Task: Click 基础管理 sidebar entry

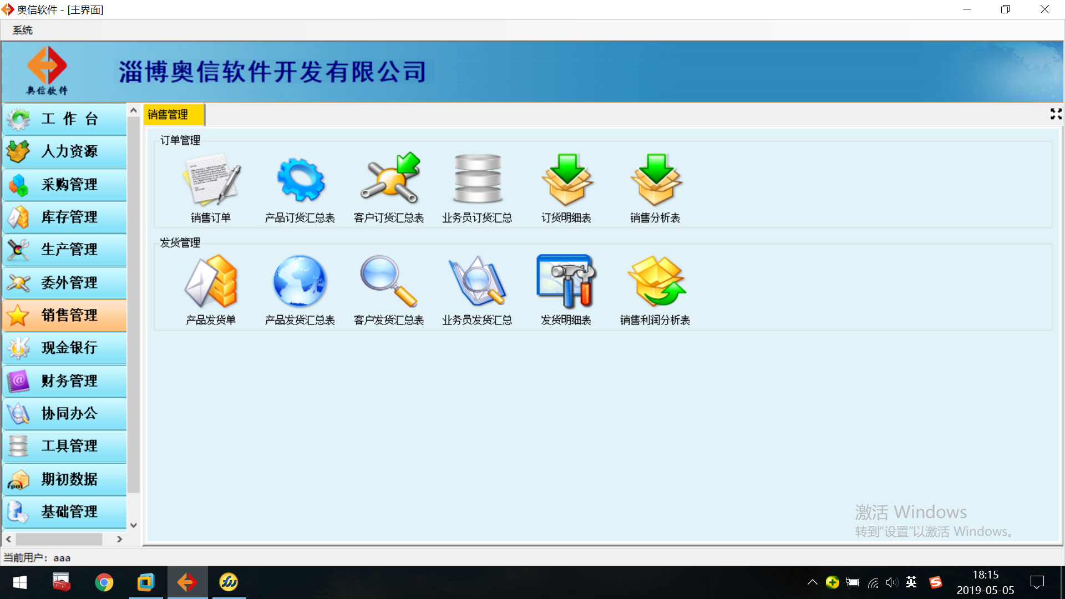Action: (65, 511)
